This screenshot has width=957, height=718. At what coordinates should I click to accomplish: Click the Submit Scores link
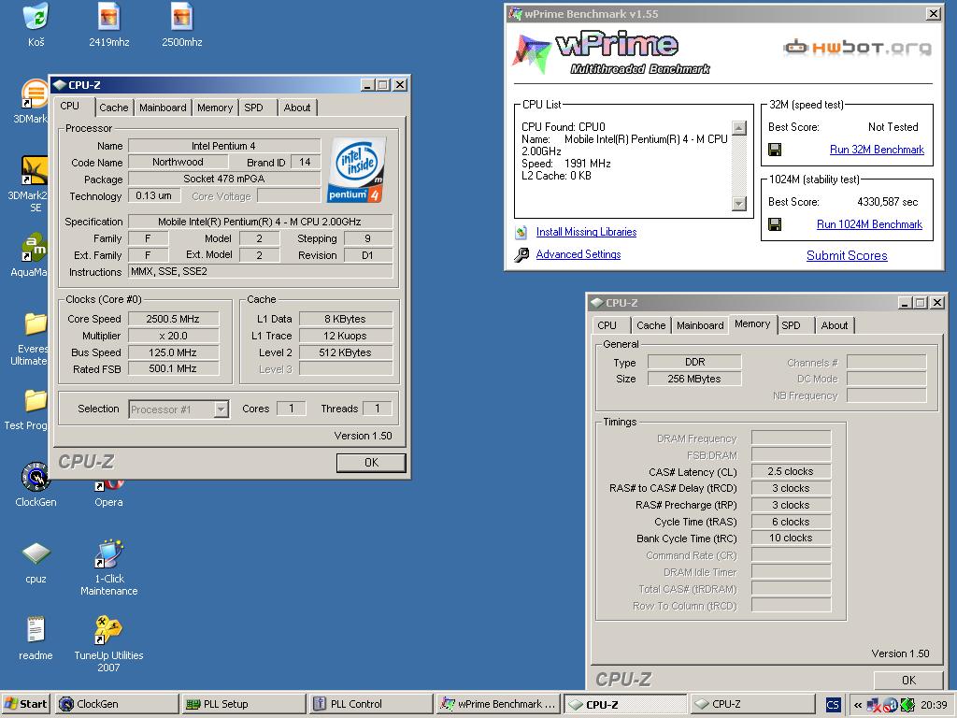coord(847,256)
